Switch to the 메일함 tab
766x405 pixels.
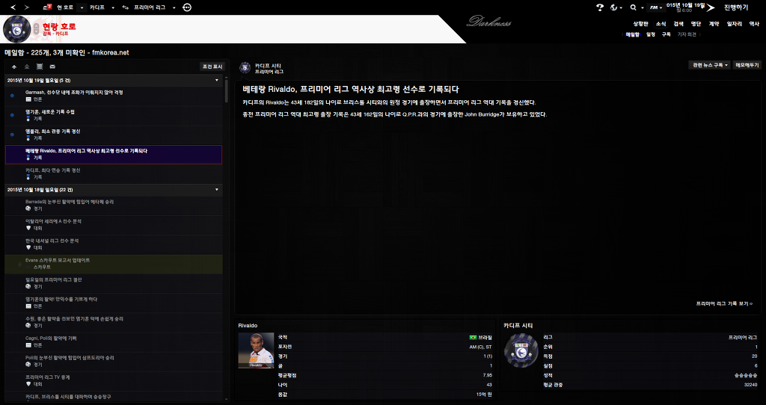pyautogui.click(x=633, y=34)
